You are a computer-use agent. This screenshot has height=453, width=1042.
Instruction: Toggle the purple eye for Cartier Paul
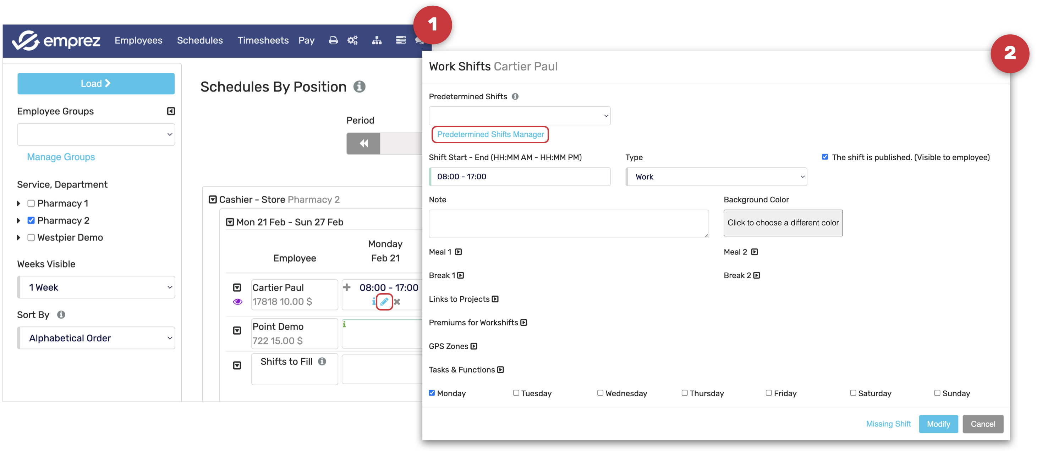237,301
